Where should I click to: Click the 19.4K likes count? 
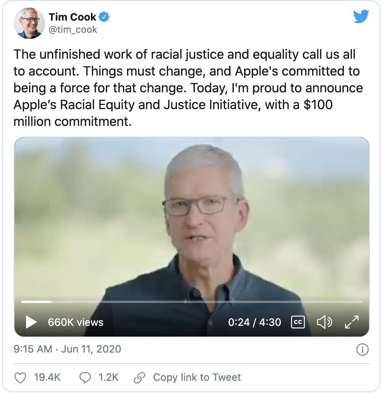coord(47,378)
